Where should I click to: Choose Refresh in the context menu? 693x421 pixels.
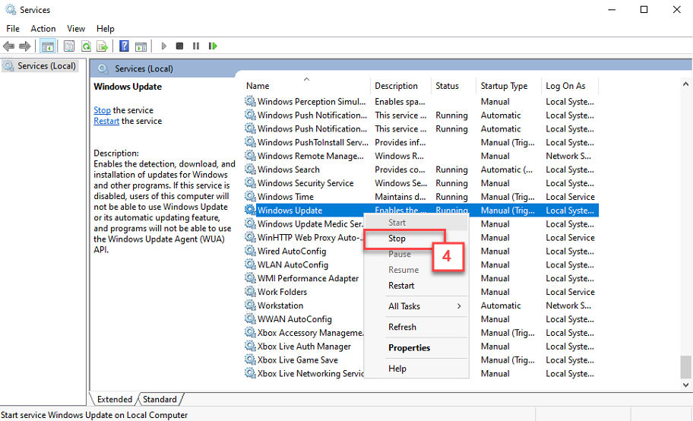click(416, 327)
